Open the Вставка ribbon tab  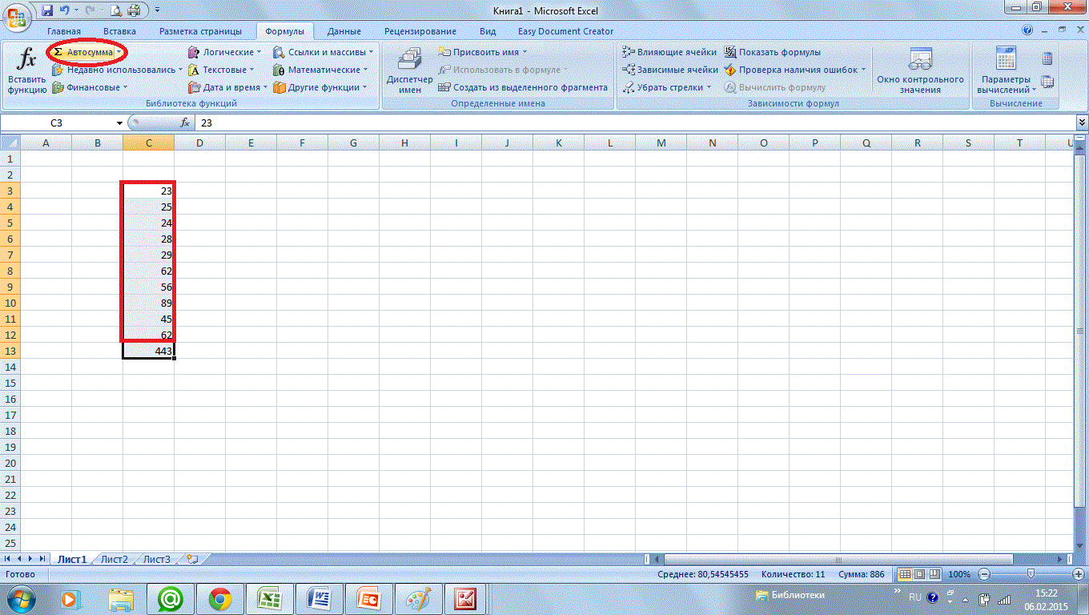coord(119,31)
